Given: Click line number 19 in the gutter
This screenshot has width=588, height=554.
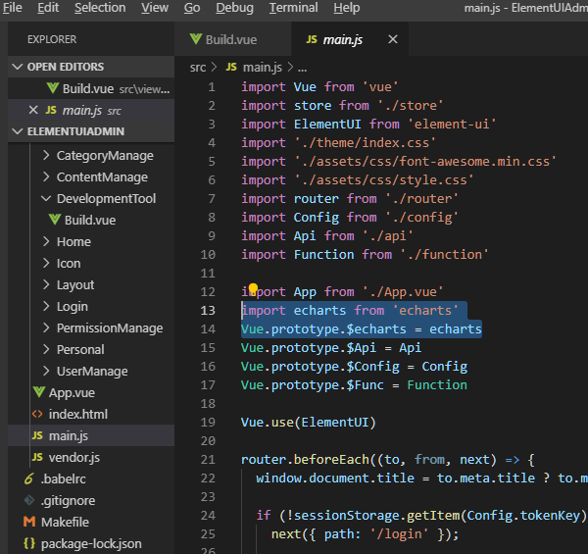Looking at the screenshot, I should point(207,423).
